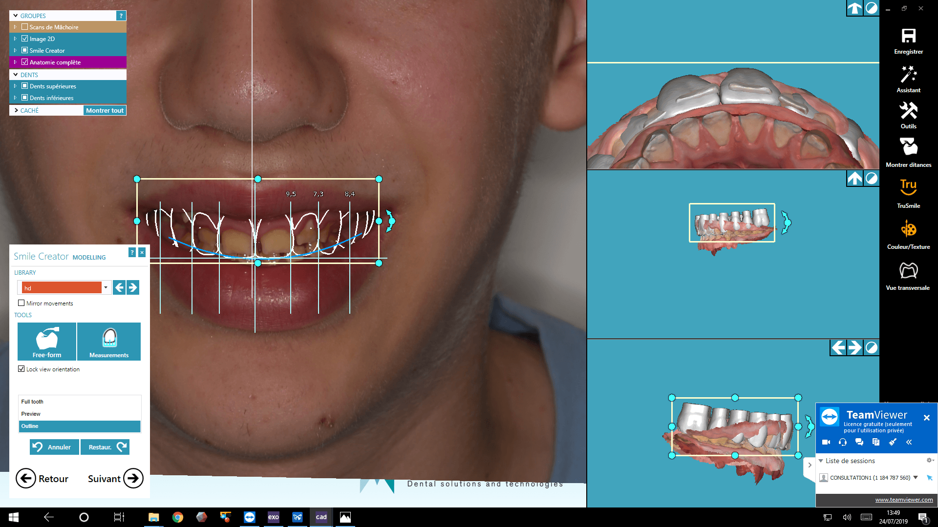Uncheck Lock view orientation
The height and width of the screenshot is (527, 938).
coord(21,369)
